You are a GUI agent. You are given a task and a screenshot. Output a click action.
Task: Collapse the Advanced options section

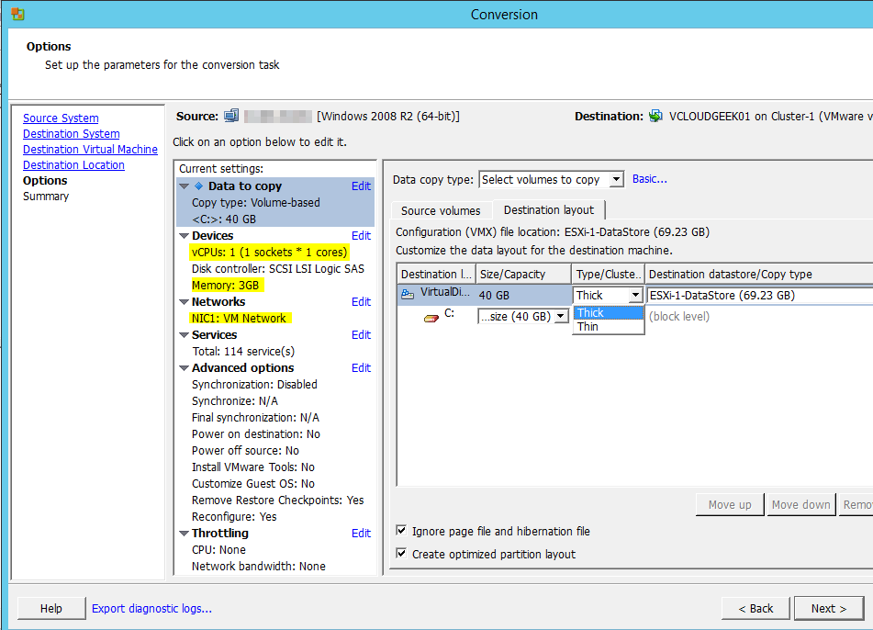[x=185, y=367]
